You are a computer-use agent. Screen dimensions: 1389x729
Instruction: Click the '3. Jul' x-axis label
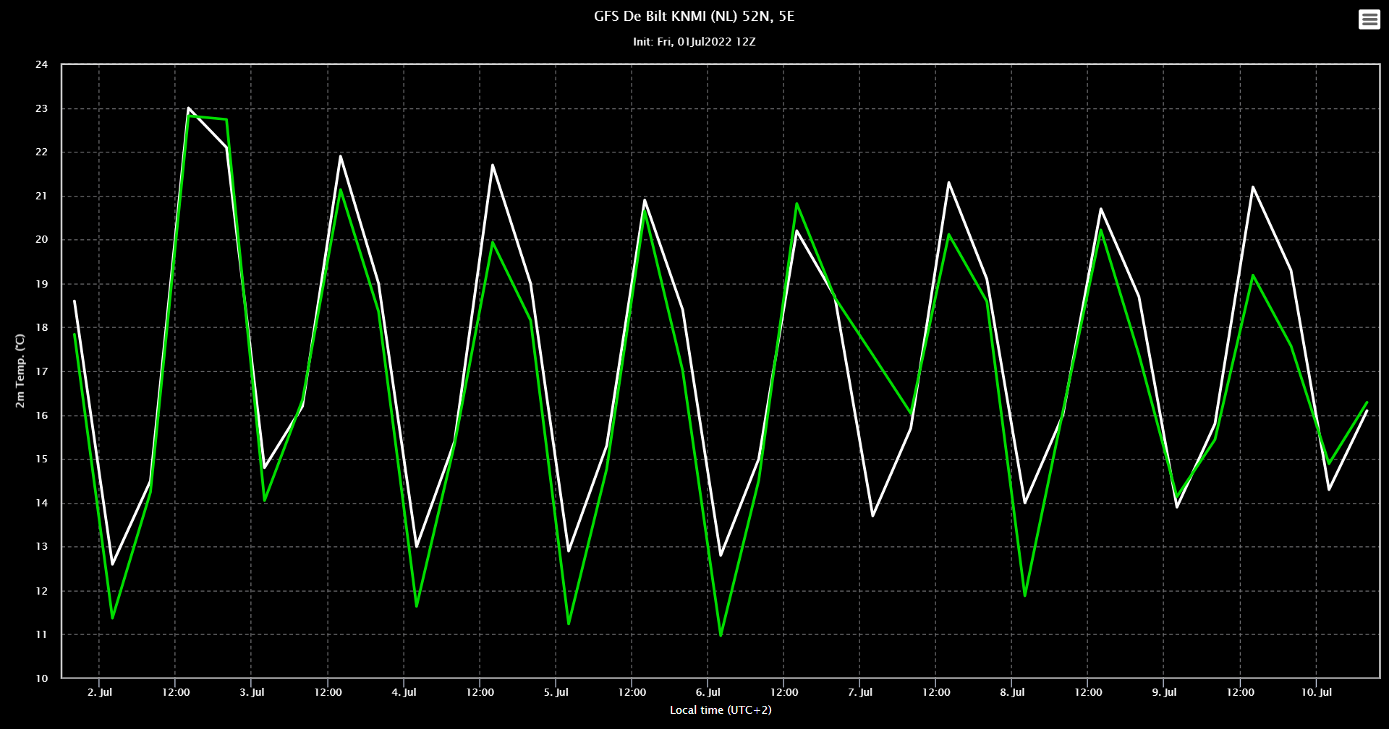[x=252, y=692]
